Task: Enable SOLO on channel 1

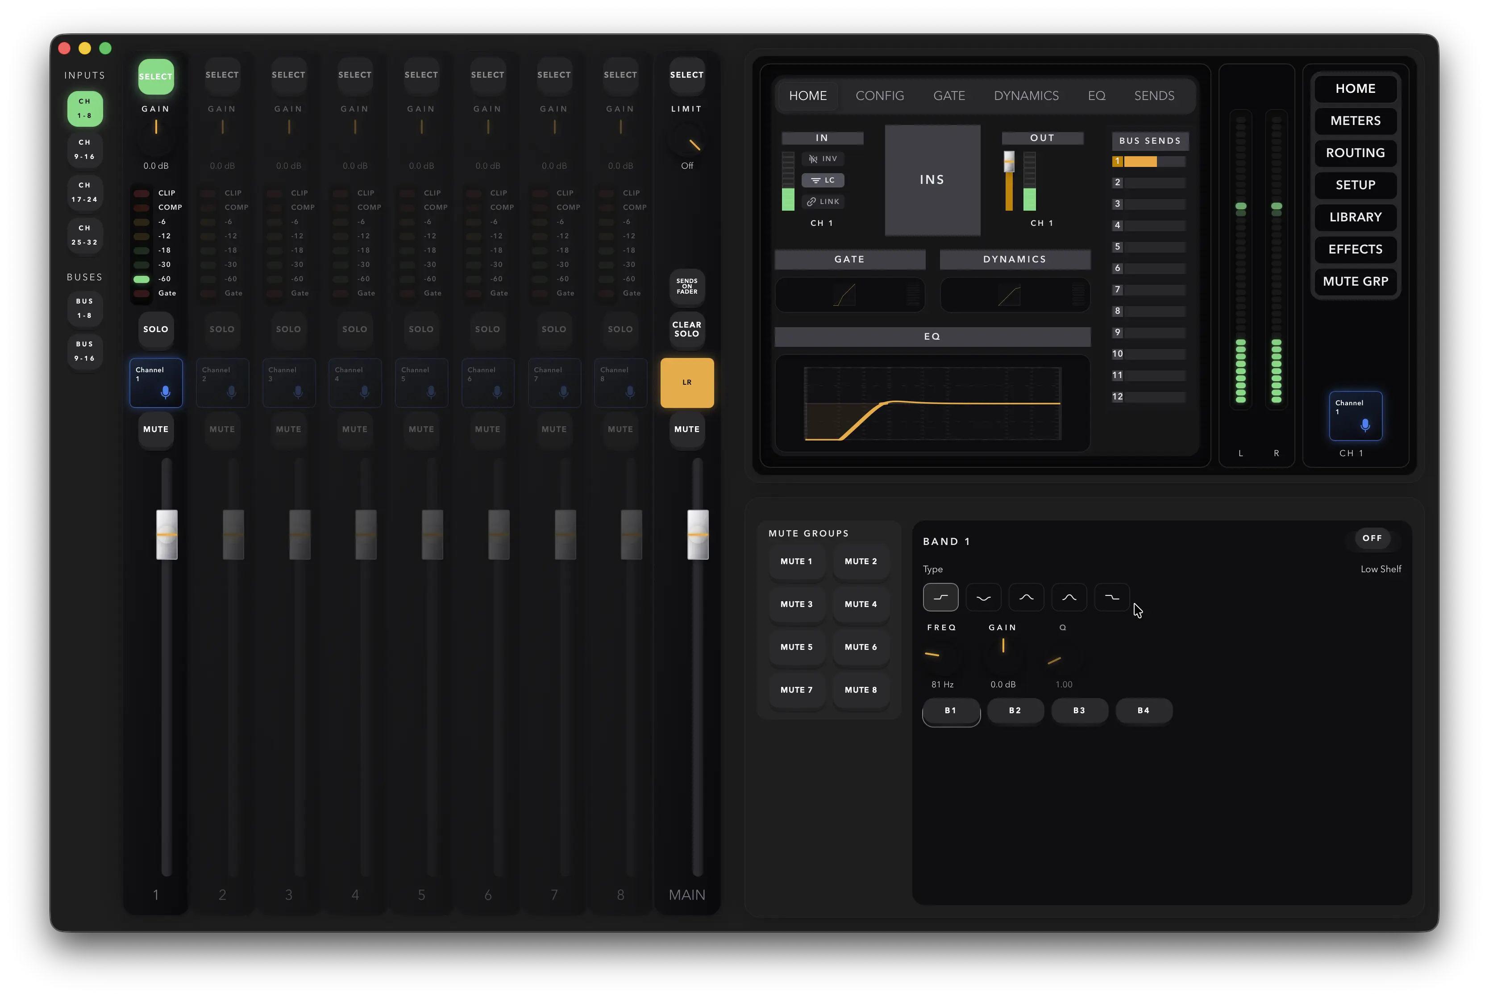Action: point(155,329)
